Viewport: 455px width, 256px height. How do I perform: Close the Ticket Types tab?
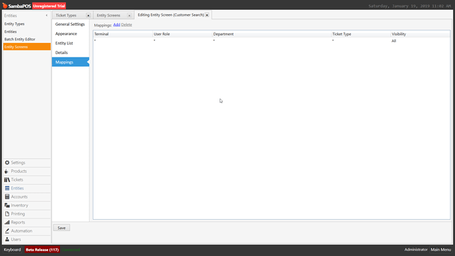(x=88, y=15)
